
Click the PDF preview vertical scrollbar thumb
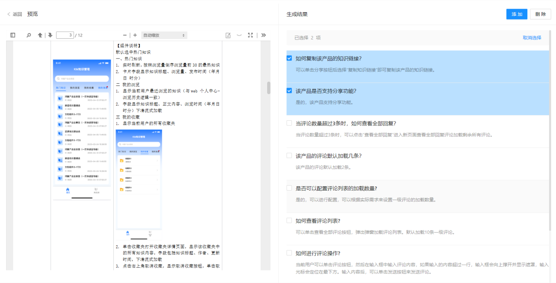268,88
